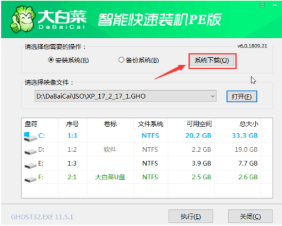The height and width of the screenshot is (226, 282).
Task: Click the 软件 volume label
Action: (x=110, y=150)
